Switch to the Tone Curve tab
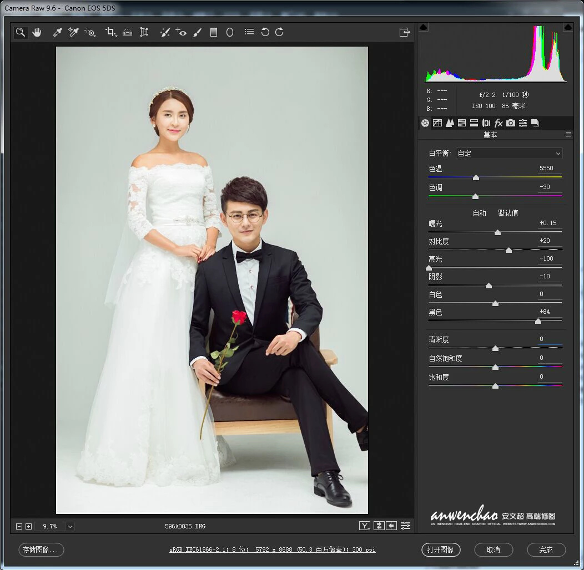Screen dimensions: 584x570 [x=437, y=123]
